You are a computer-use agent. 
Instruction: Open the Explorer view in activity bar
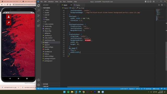point(39,5)
